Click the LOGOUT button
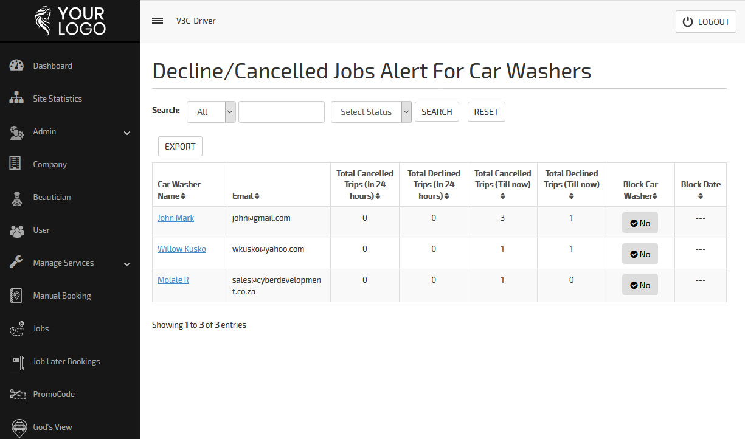 706,22
